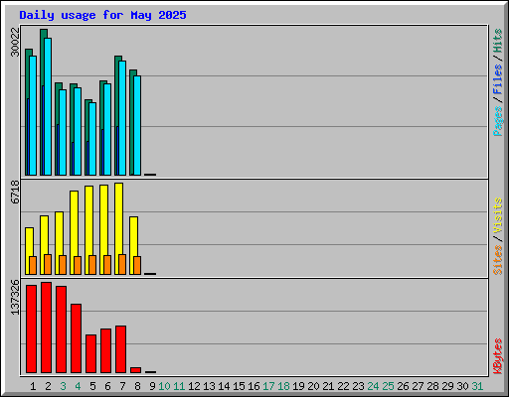The height and width of the screenshot is (397, 509).
Task: Click the orange Sites legend label
Action: 498,260
